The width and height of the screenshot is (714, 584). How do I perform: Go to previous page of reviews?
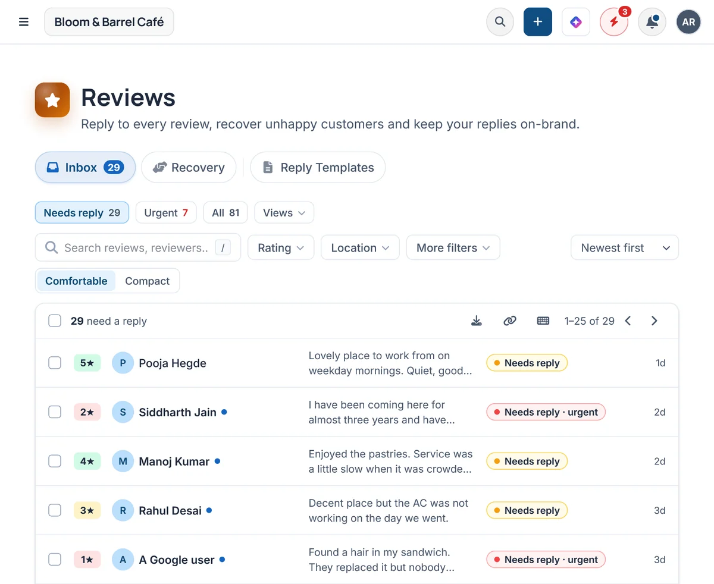[x=628, y=321]
